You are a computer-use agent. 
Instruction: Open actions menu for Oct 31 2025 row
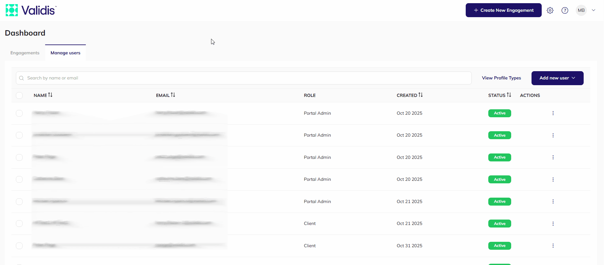click(553, 246)
